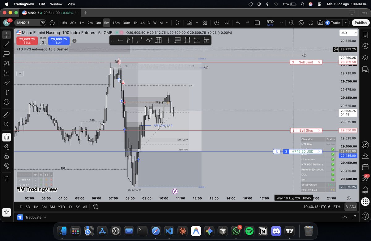
Task: Select the 1D date range
Action: pos(20,207)
